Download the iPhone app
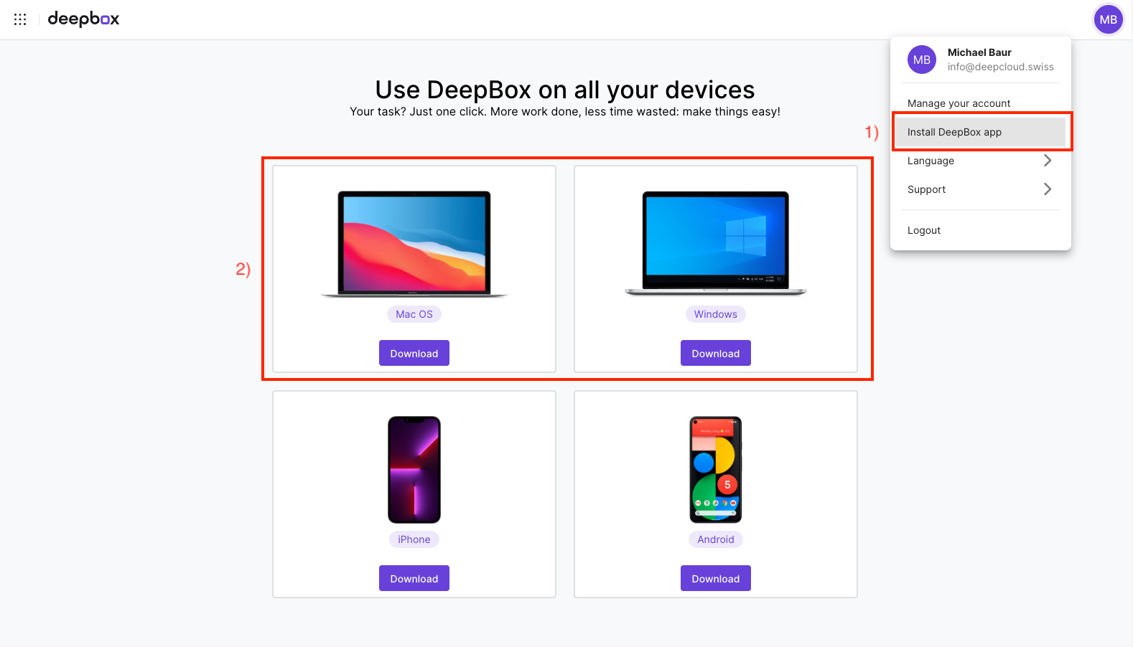1133x647 pixels. click(x=414, y=578)
